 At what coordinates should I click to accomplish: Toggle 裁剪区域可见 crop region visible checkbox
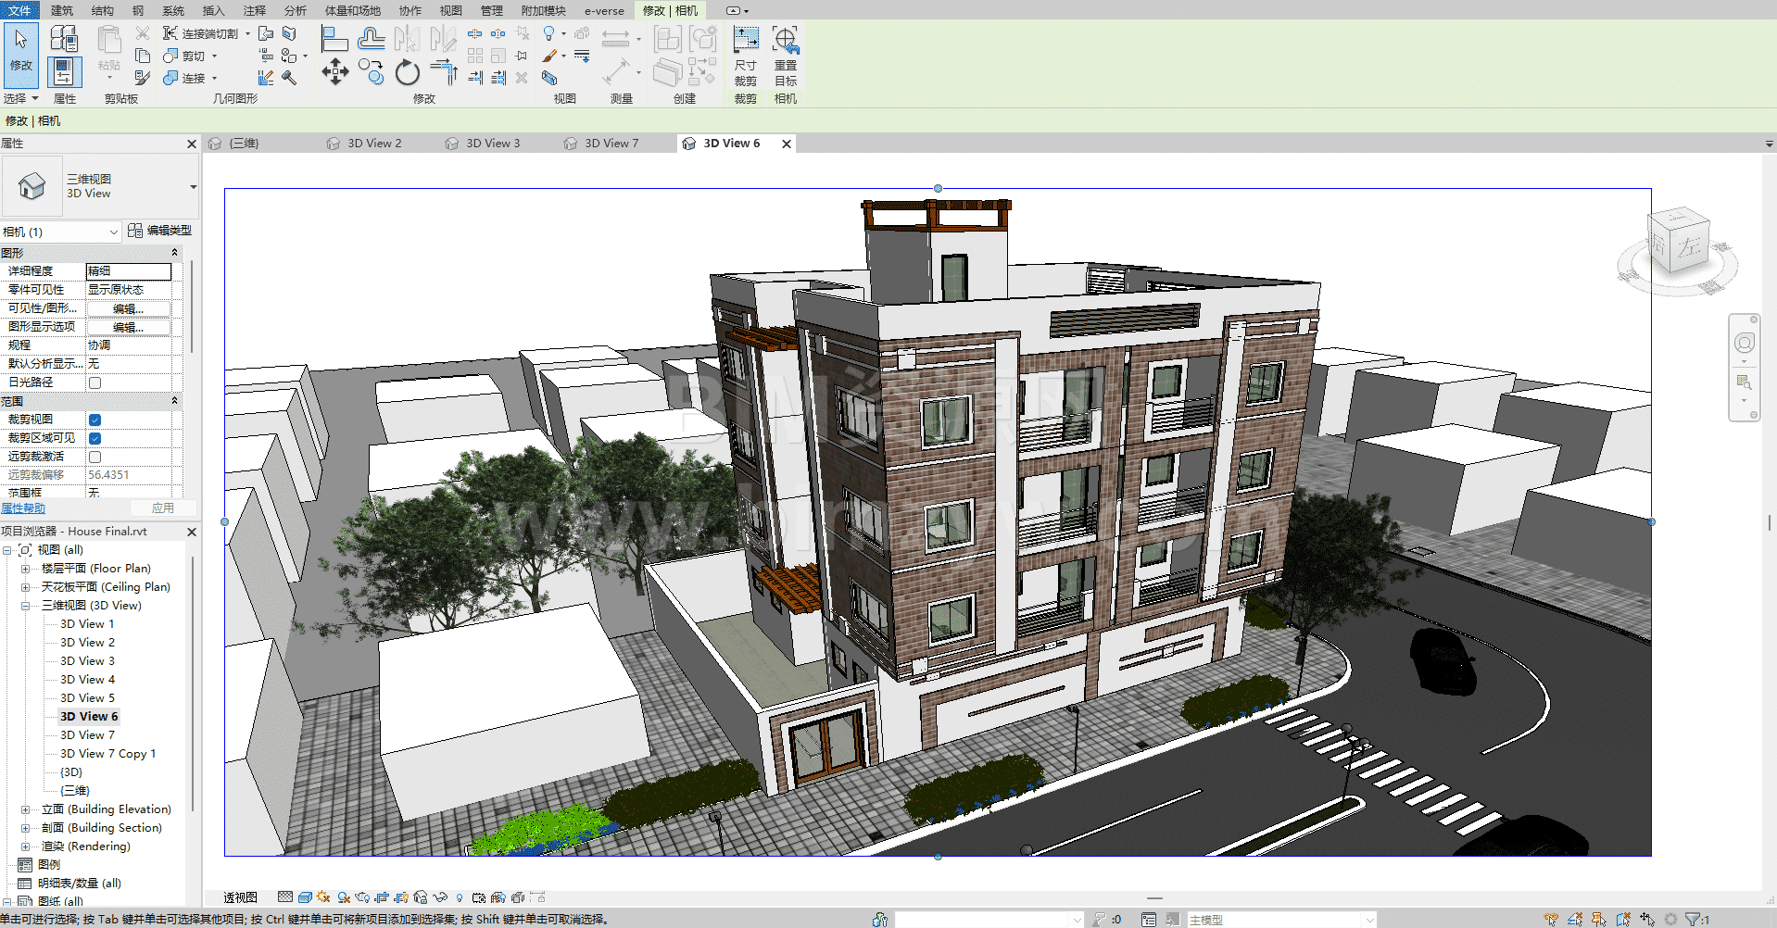pos(95,438)
